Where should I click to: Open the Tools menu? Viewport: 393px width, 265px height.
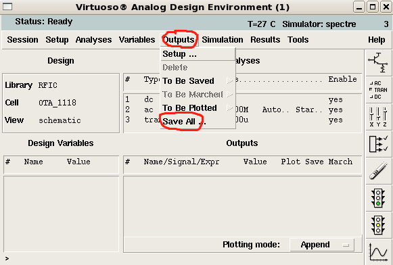click(x=298, y=40)
